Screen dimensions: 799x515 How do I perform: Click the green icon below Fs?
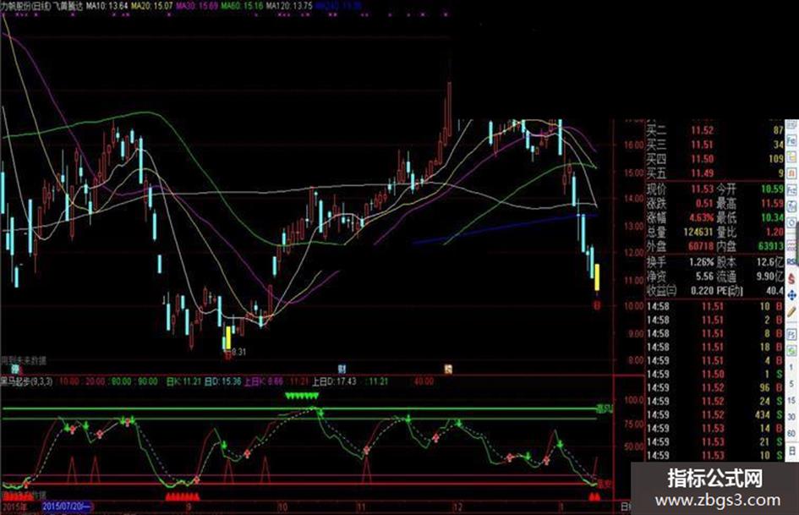(x=792, y=350)
